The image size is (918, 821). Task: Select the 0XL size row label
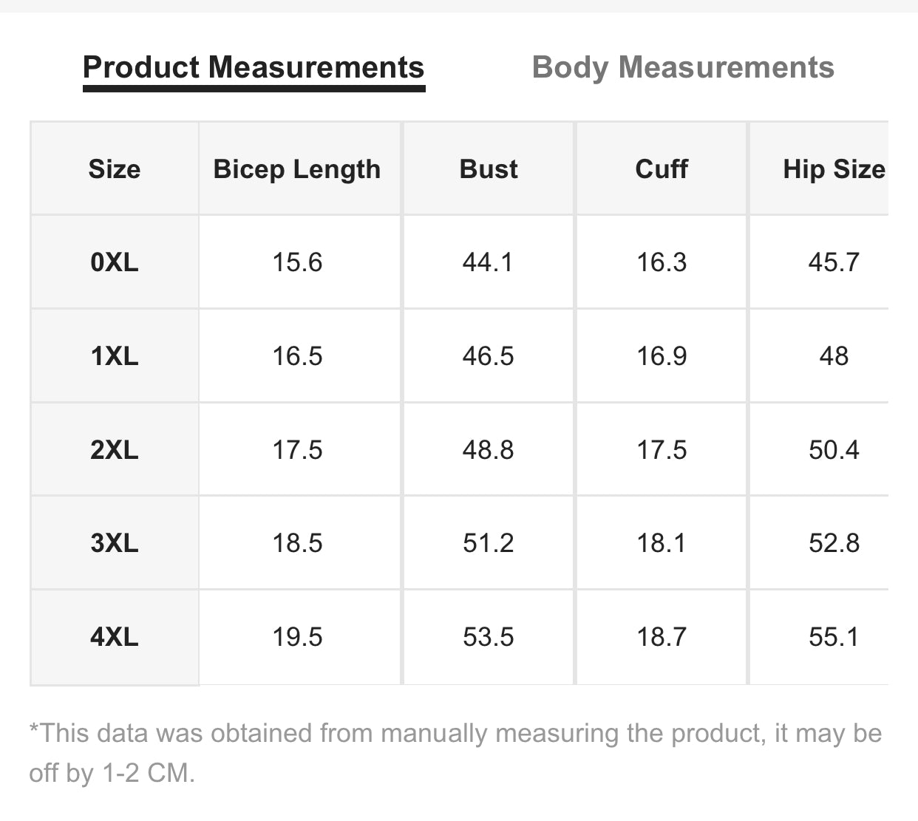115,262
